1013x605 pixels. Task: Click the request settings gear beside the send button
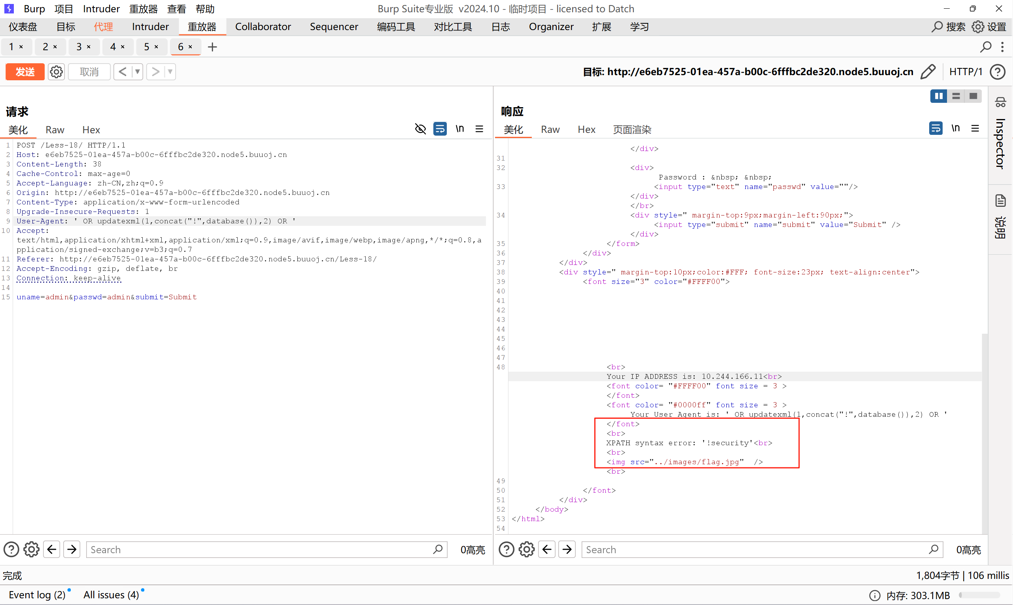(x=56, y=72)
